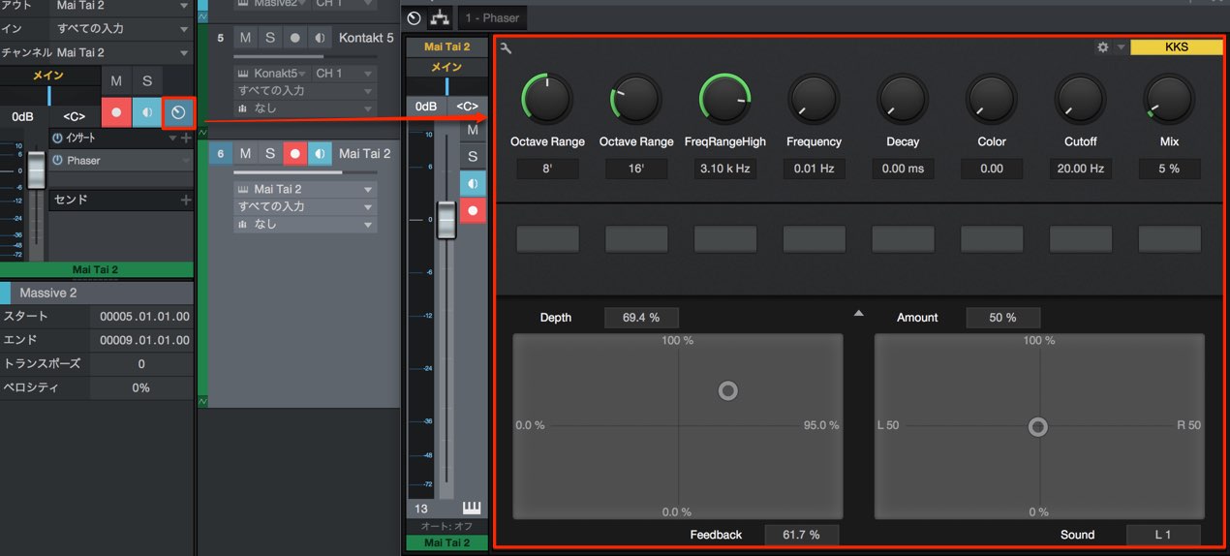The height and width of the screenshot is (556, 1230).
Task: Open the なし dropdown on track 6
Action: coord(367,224)
